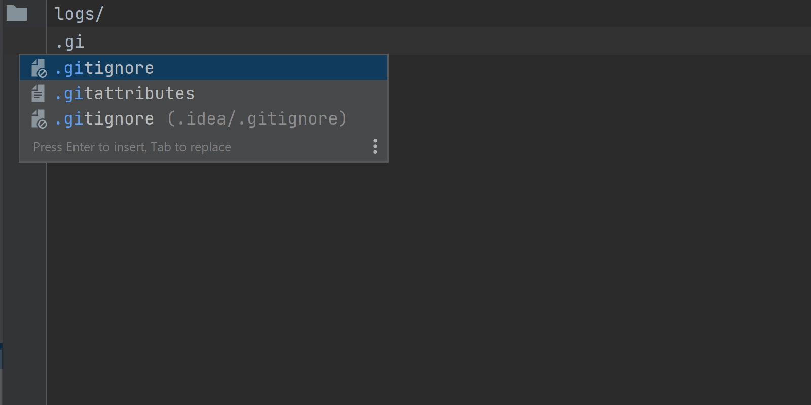
Task: Click the blue marker on the left edge
Action: [x=1, y=356]
